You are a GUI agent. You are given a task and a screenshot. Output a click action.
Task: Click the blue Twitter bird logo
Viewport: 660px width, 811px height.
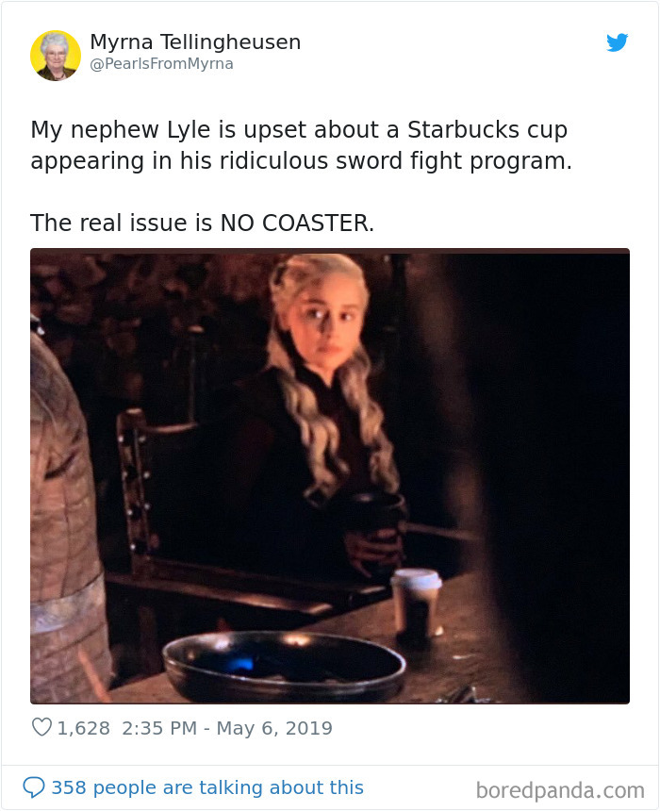point(617,42)
